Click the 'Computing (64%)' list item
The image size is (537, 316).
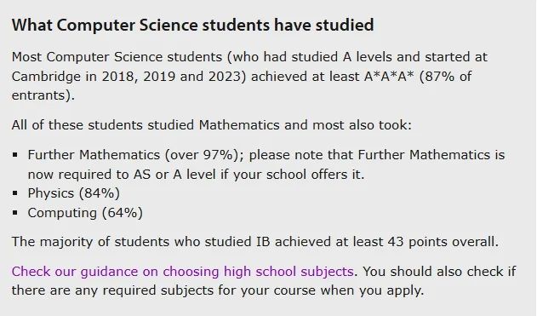click(x=85, y=213)
